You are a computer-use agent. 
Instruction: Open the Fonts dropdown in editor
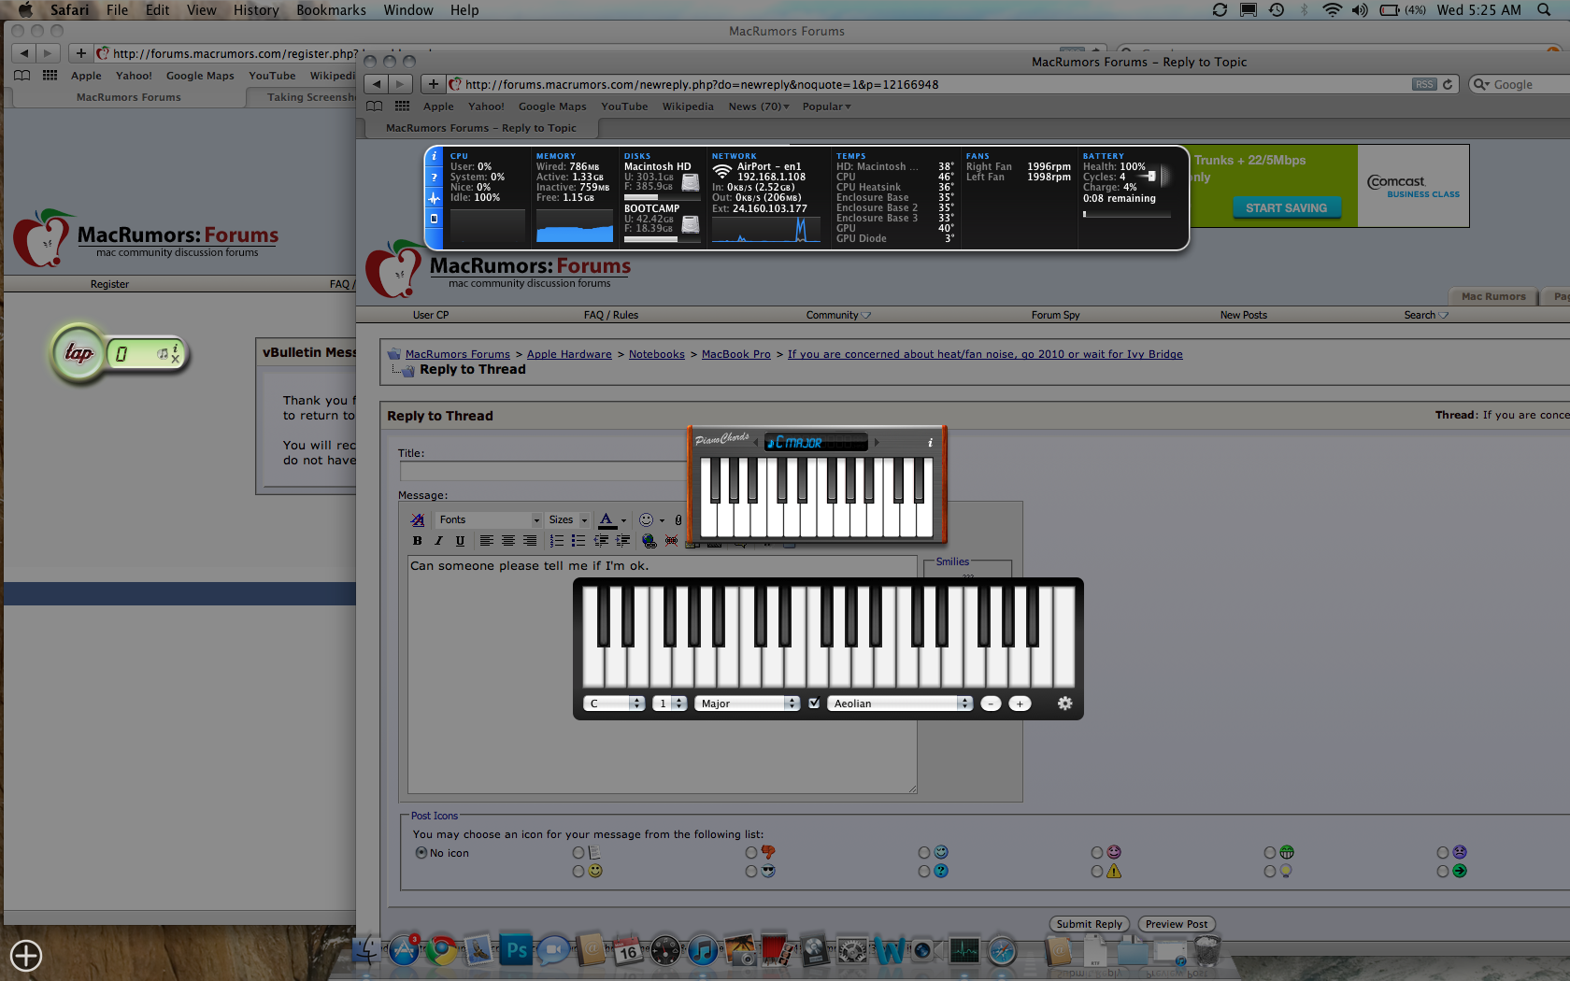tap(490, 519)
